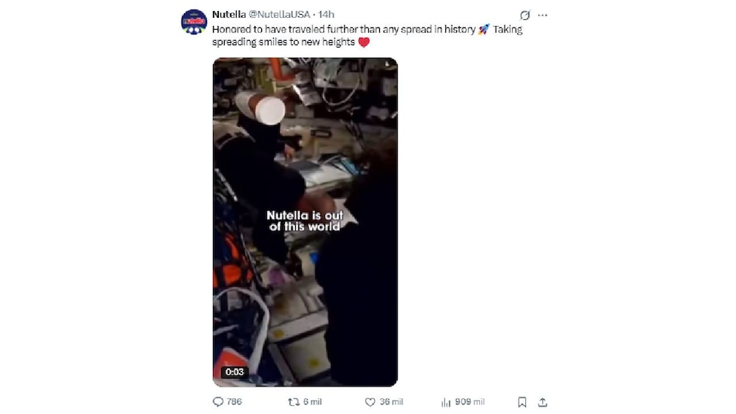Click the retweet arrows icon
The width and height of the screenshot is (736, 414).
pos(294,402)
